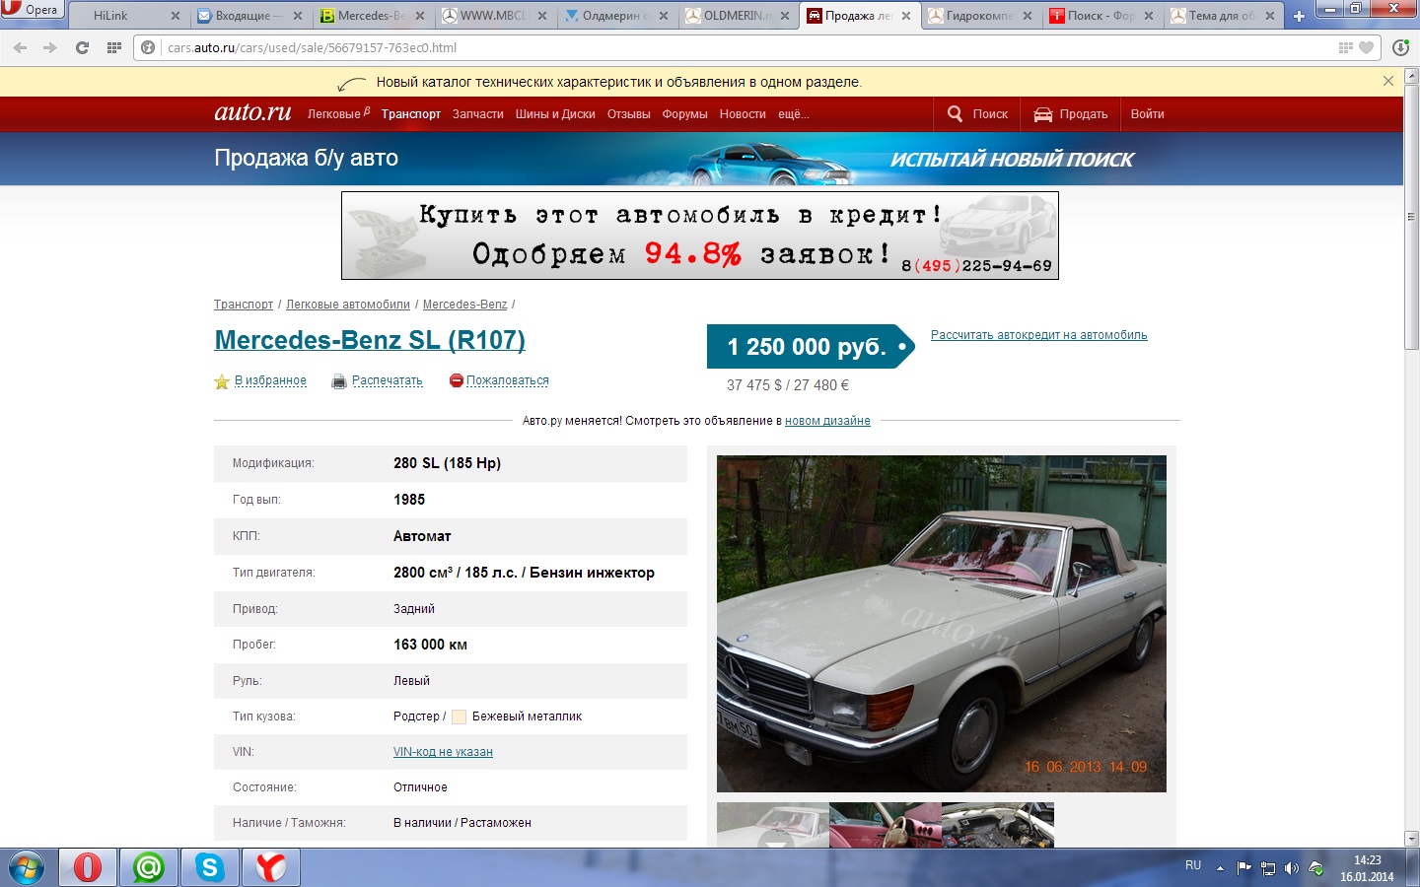Open the Opera main menu button

coord(32,10)
